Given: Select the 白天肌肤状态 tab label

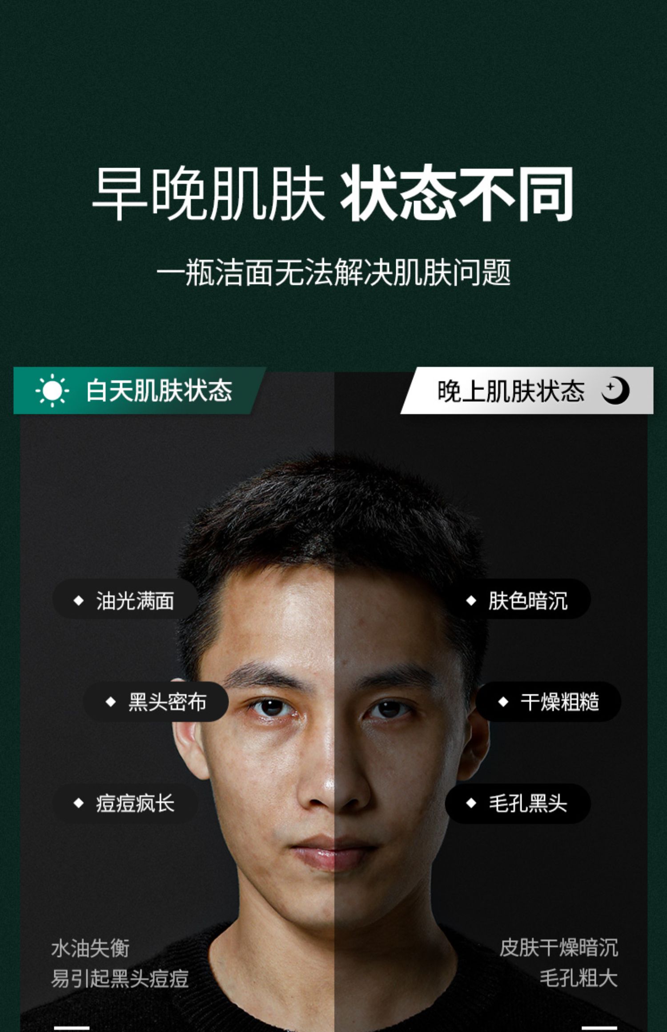Looking at the screenshot, I should click(159, 391).
